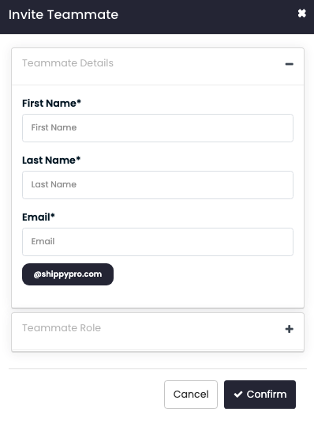Focus the Last Name input field

pos(158,185)
